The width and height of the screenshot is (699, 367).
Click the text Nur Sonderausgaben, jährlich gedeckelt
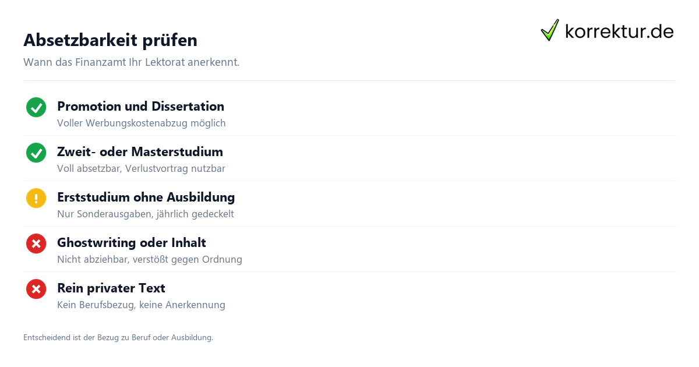pos(146,214)
